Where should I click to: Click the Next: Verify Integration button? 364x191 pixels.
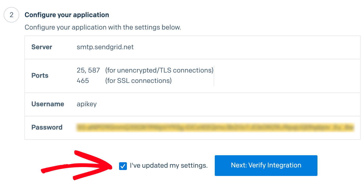266,165
